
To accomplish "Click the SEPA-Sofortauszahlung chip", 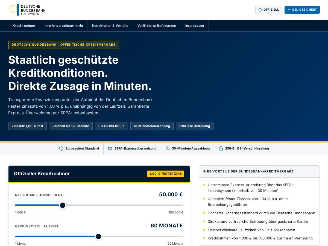I will tap(152, 126).
